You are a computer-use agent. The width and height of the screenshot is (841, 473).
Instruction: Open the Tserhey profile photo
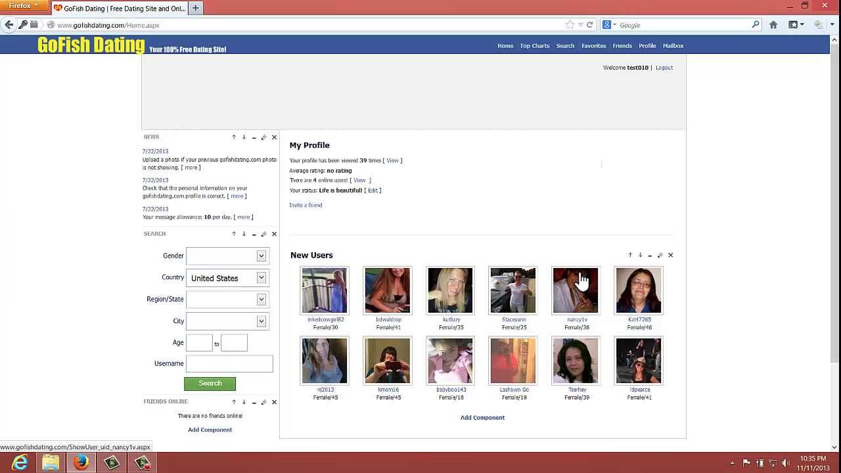tap(576, 361)
